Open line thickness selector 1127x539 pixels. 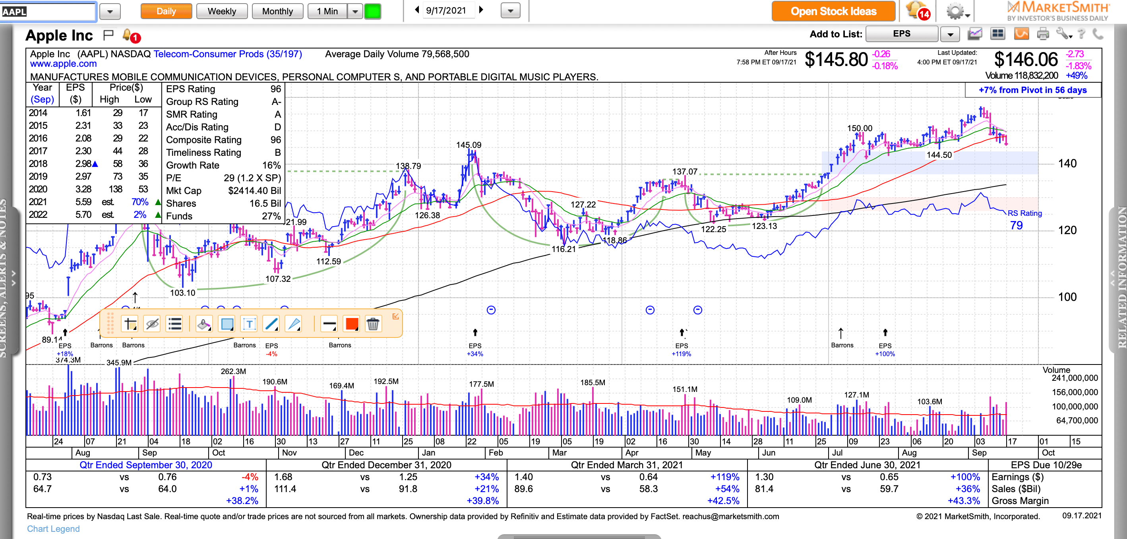click(329, 324)
